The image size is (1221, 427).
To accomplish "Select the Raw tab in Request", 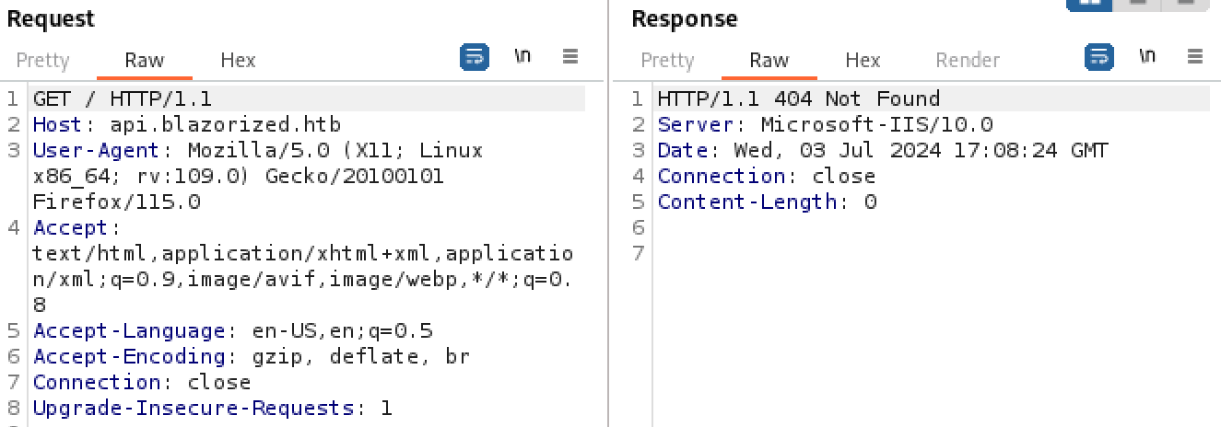I will pyautogui.click(x=145, y=61).
